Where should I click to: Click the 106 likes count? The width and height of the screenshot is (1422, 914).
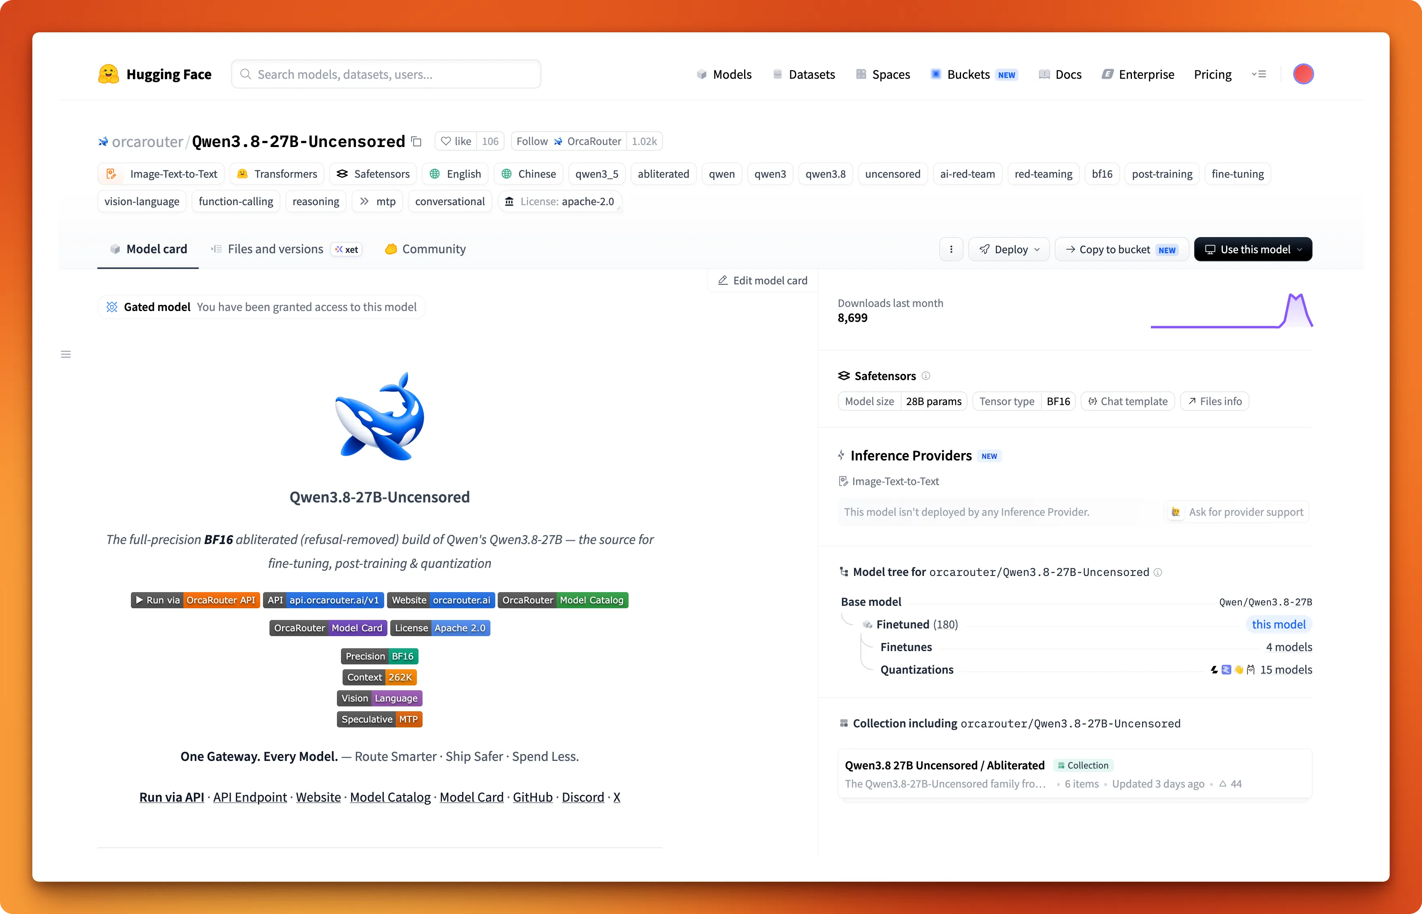click(490, 141)
